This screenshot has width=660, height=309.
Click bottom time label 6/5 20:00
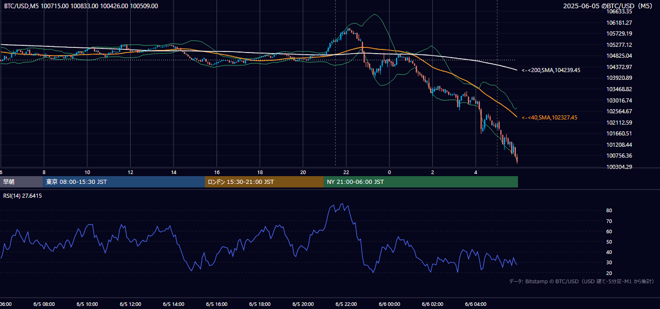pos(303,304)
